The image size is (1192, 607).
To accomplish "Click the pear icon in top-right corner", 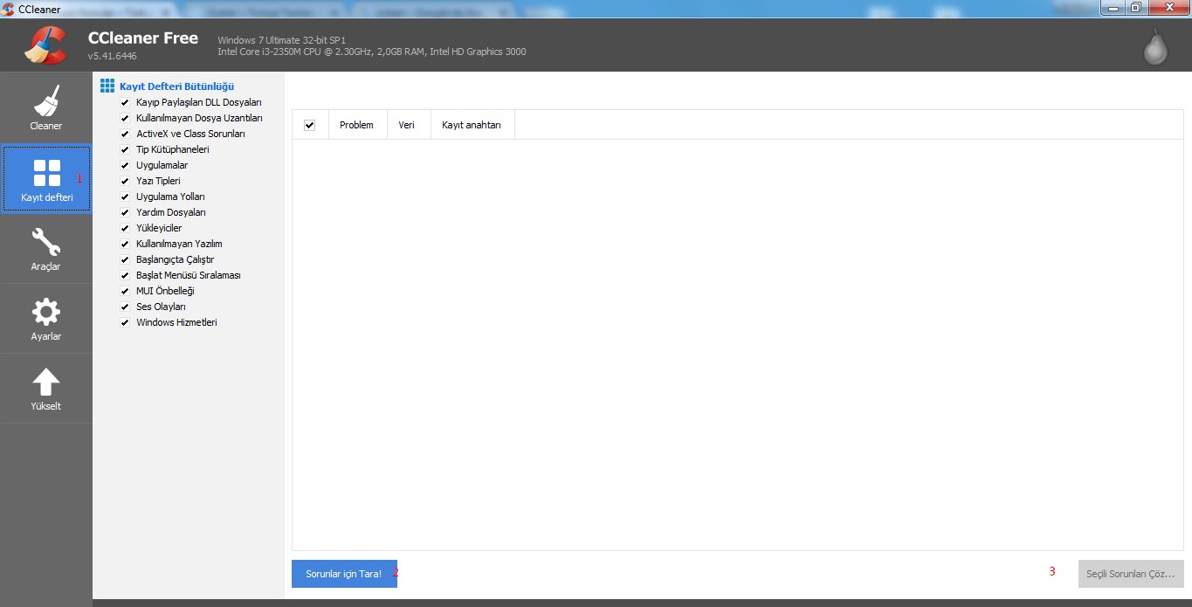I will (x=1155, y=48).
